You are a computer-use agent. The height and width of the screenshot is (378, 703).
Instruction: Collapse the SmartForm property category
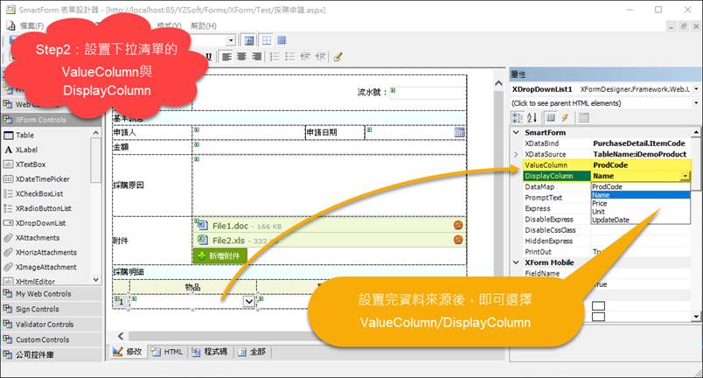[x=517, y=131]
